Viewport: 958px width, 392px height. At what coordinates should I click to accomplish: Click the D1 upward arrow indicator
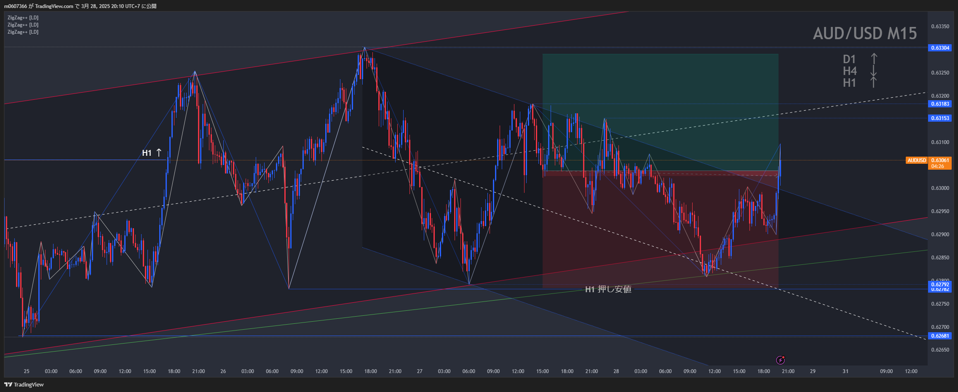874,59
